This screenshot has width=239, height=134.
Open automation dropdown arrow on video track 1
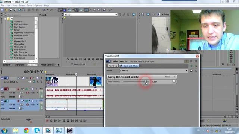(34, 78)
